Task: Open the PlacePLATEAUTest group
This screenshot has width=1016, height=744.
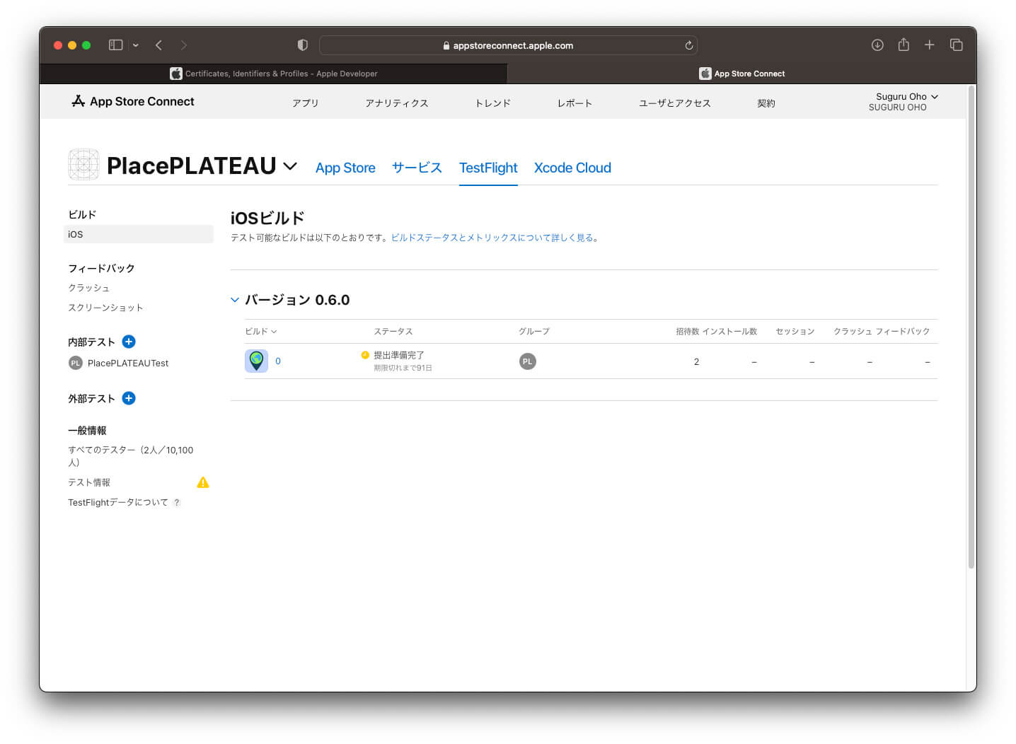Action: pyautogui.click(x=128, y=363)
